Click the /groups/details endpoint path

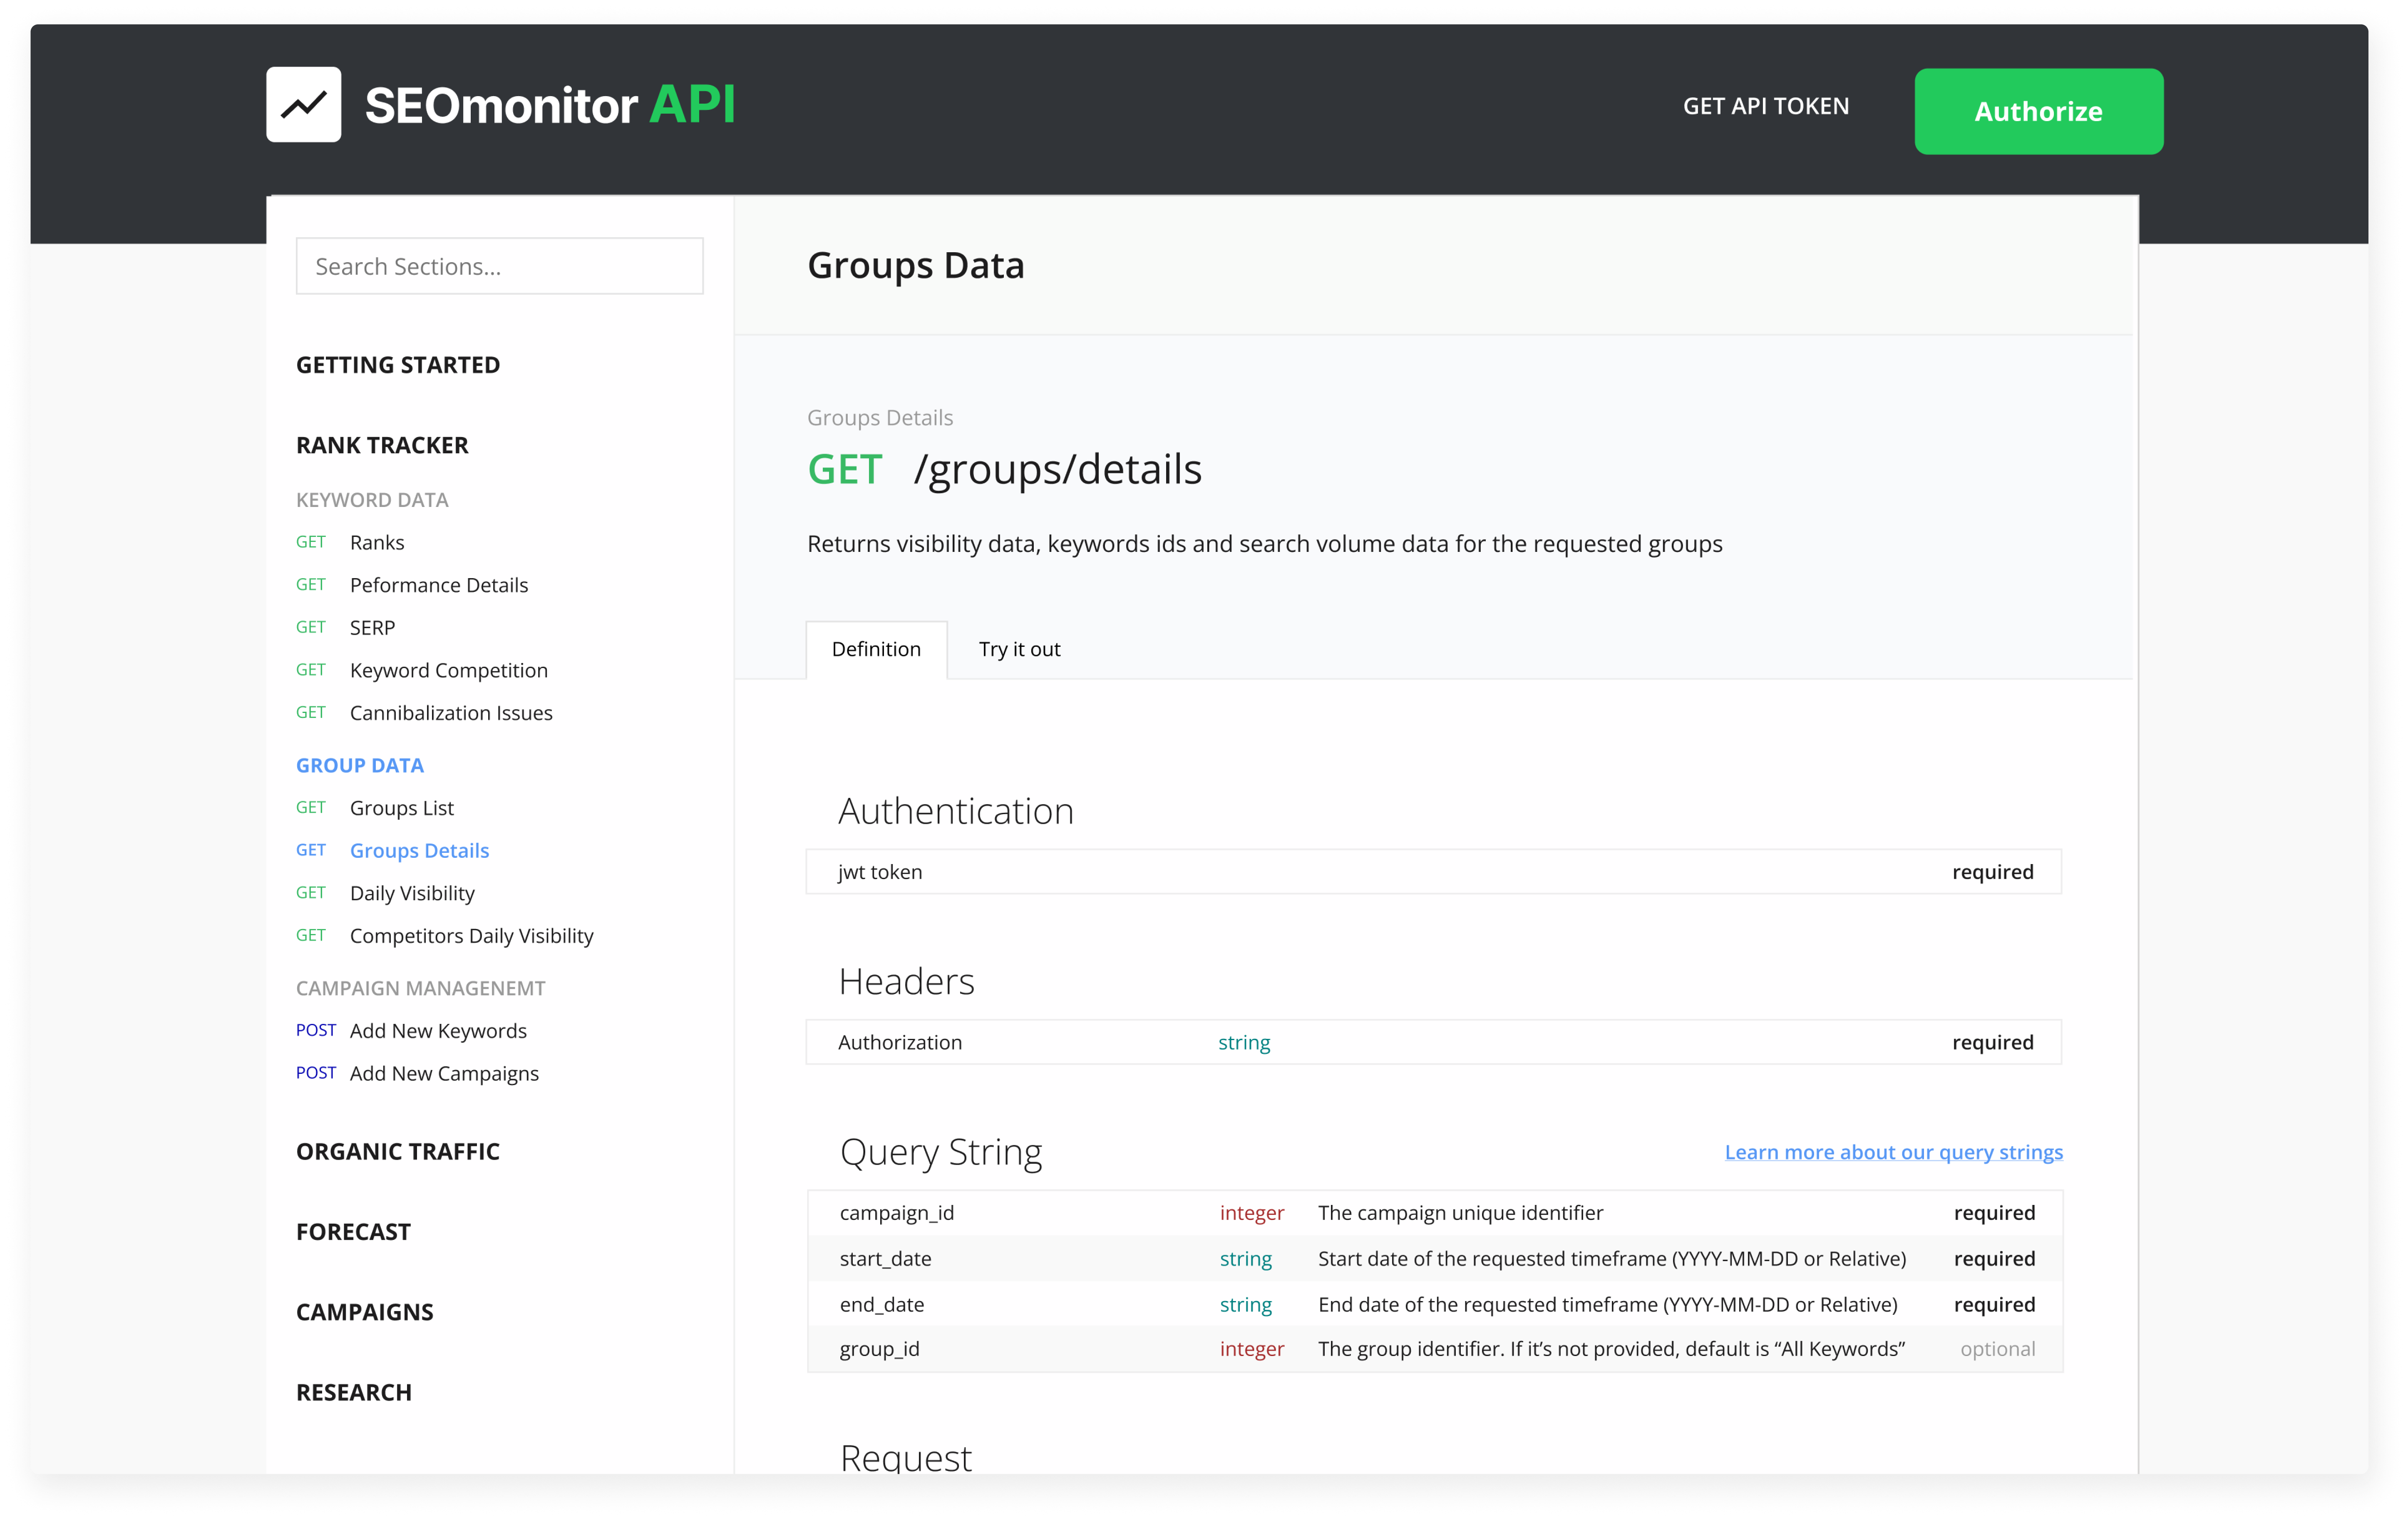click(1057, 470)
